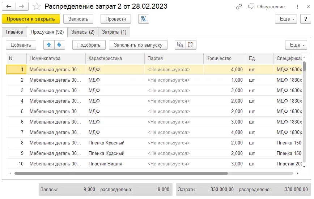The height and width of the screenshot is (199, 314).
Task: Select Пленка Красный characteristic in row 9
Action: tap(115, 153)
